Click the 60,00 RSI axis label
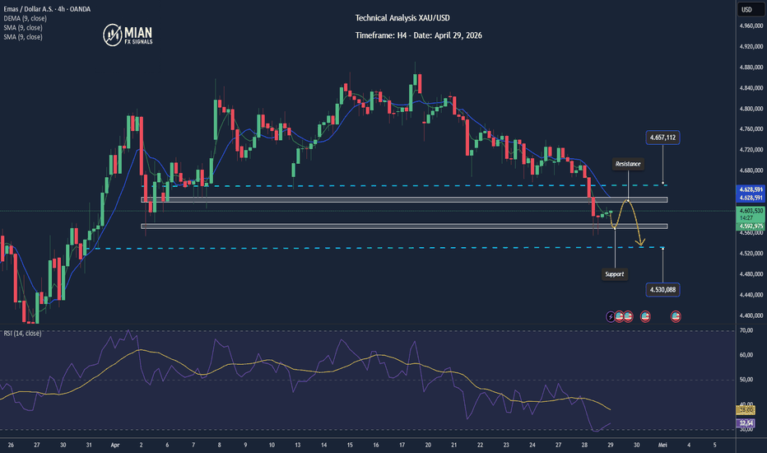The height and width of the screenshot is (453, 767). tap(746, 355)
